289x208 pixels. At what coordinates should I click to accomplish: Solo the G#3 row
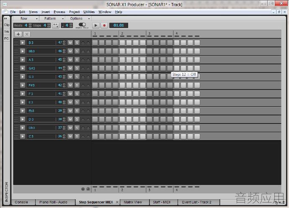[77, 68]
